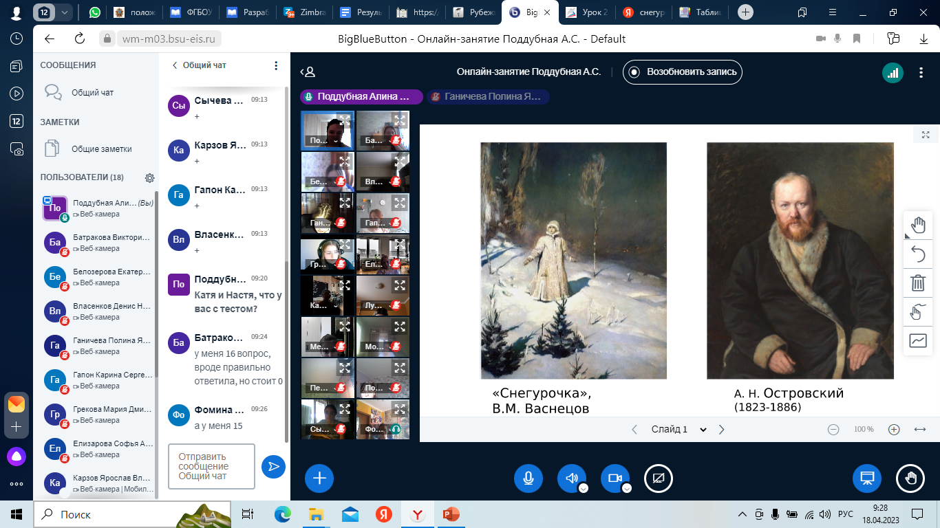This screenshot has height=528, width=940.
Task: Click Ганичева Полина muted talker pill
Action: pyautogui.click(x=488, y=97)
